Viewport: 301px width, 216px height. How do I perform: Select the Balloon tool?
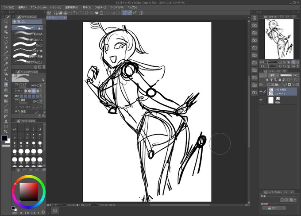(x=6, y=127)
